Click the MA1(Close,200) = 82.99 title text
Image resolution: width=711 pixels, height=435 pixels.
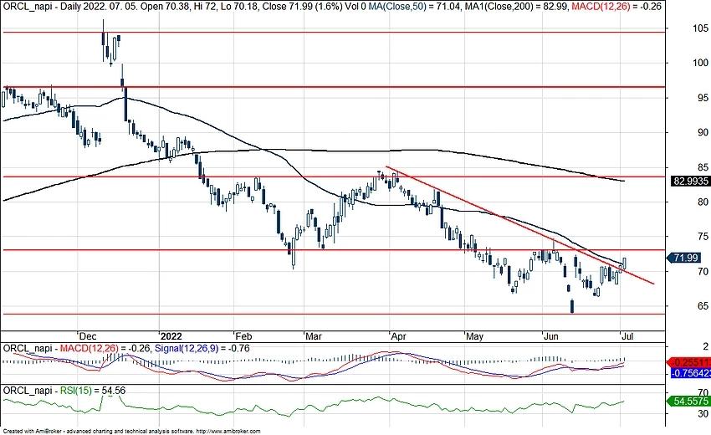516,7
